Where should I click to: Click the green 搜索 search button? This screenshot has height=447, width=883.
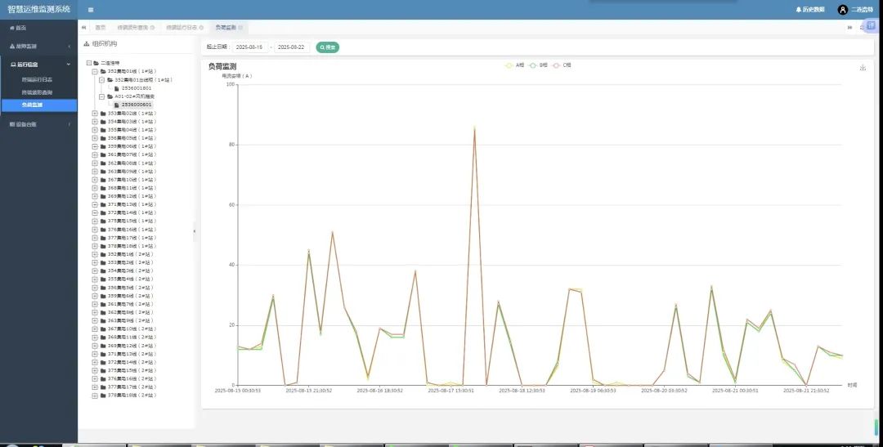(327, 47)
